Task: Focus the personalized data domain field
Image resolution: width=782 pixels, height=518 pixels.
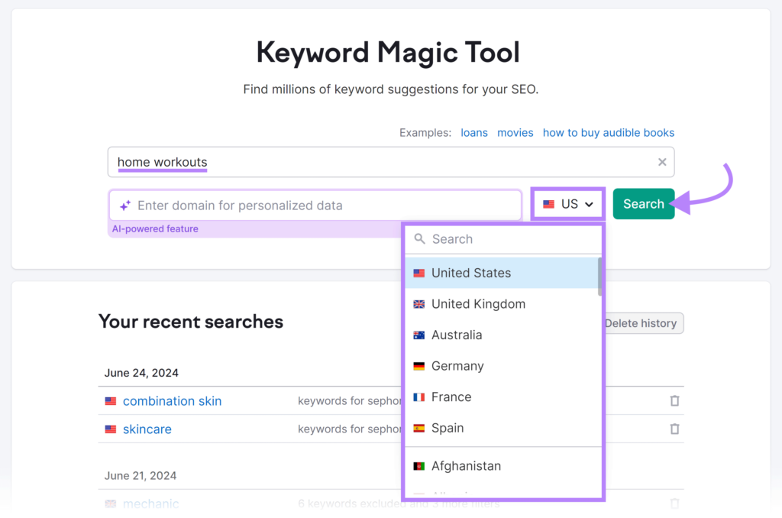Action: coord(315,205)
